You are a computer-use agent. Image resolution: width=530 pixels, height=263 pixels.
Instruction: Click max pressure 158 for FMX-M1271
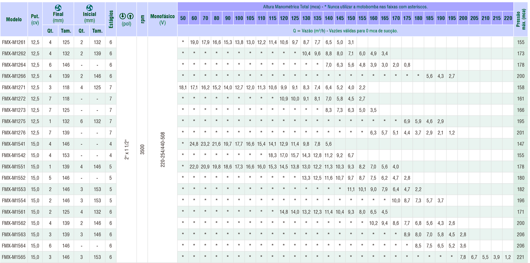pos(521,88)
